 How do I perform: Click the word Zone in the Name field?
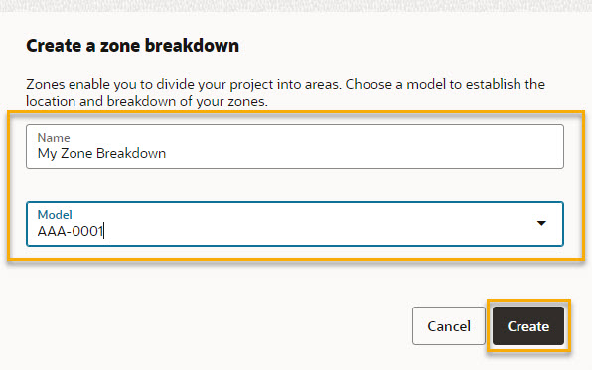pos(76,153)
